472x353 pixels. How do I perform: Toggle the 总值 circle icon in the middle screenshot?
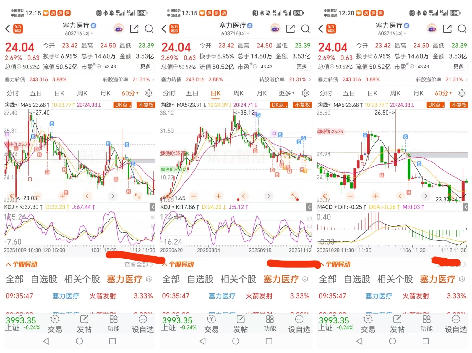[175, 67]
